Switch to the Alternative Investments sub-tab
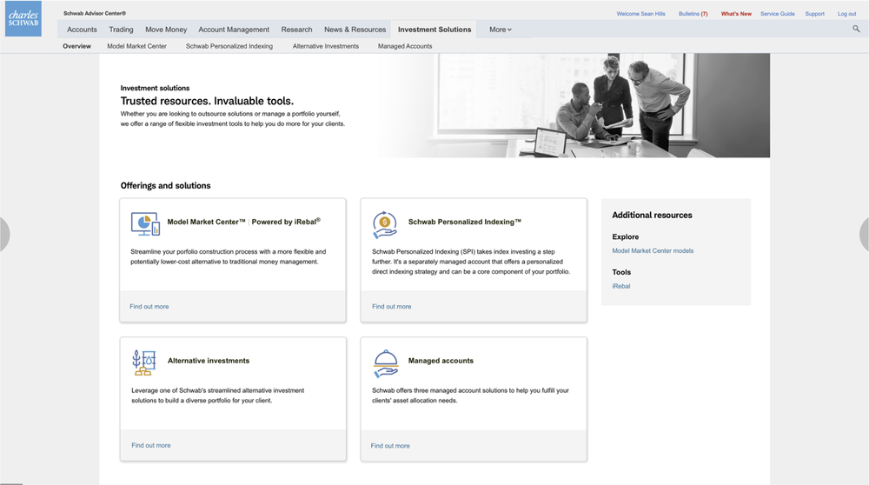 [326, 46]
